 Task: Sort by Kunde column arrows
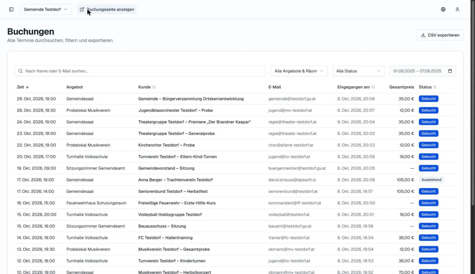coord(154,87)
